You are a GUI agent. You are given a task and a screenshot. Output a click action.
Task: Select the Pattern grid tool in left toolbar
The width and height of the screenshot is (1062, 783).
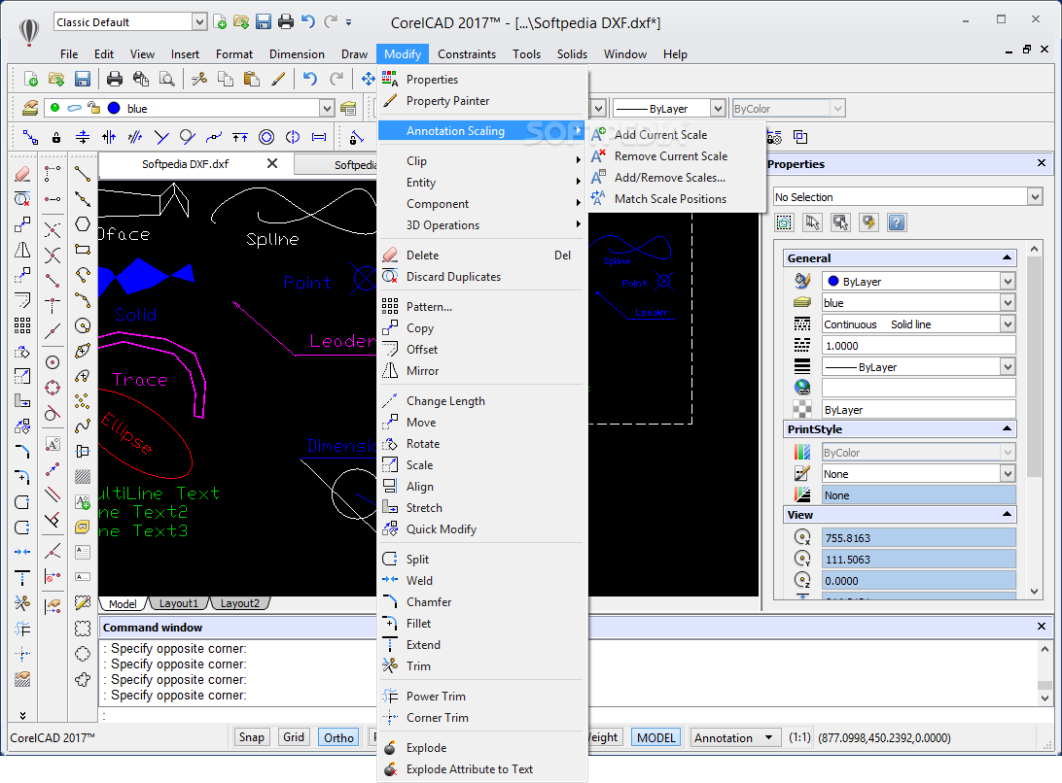point(21,325)
